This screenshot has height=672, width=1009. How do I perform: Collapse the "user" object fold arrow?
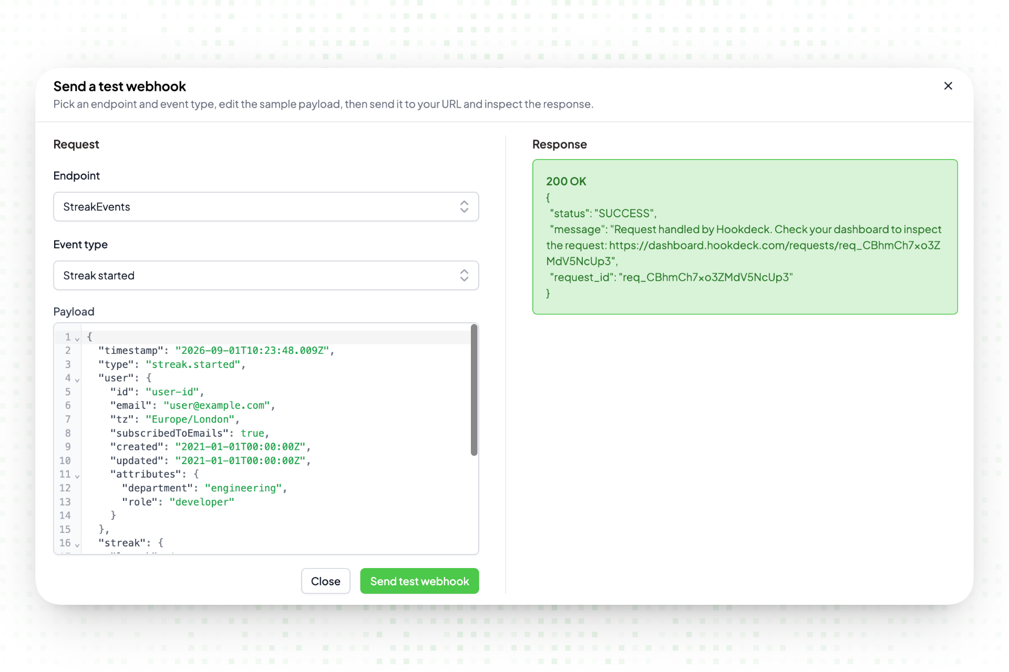click(x=77, y=380)
